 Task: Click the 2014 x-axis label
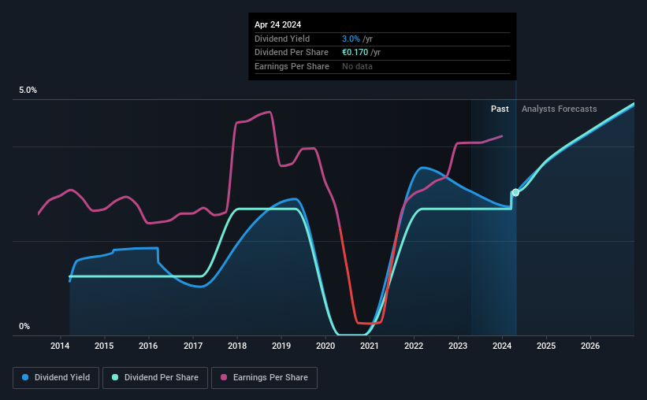60,346
